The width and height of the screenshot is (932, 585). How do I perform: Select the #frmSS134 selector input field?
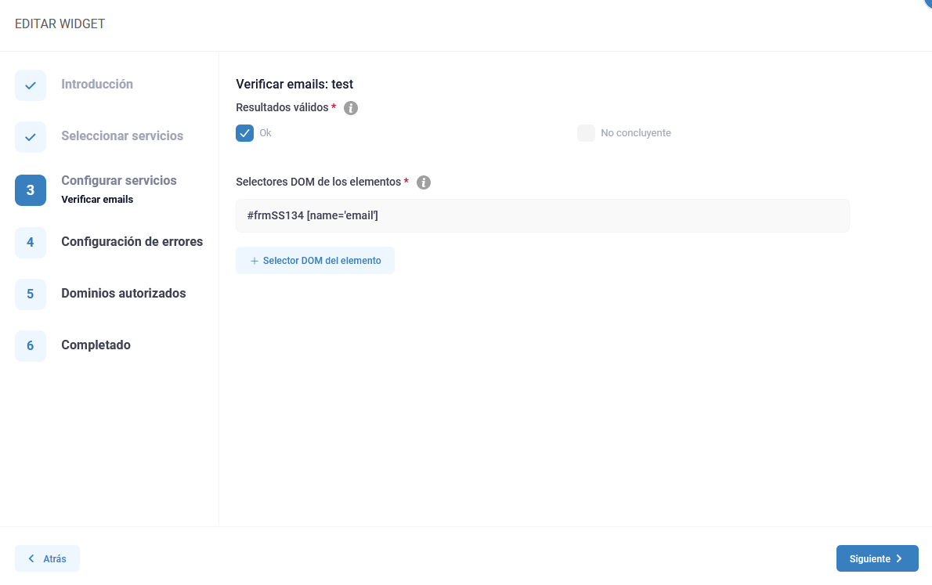tap(543, 215)
